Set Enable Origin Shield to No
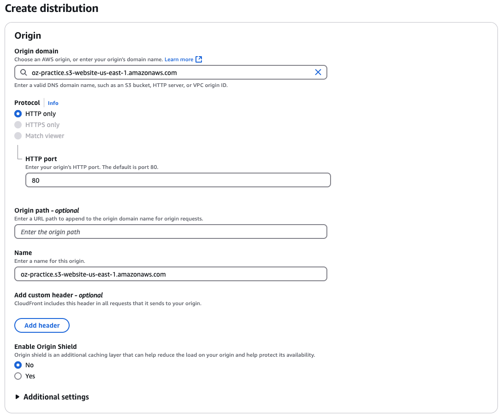This screenshot has width=503, height=417. coord(18,365)
